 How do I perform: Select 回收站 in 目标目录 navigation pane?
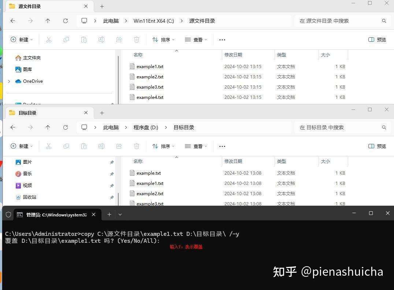[x=26, y=197]
